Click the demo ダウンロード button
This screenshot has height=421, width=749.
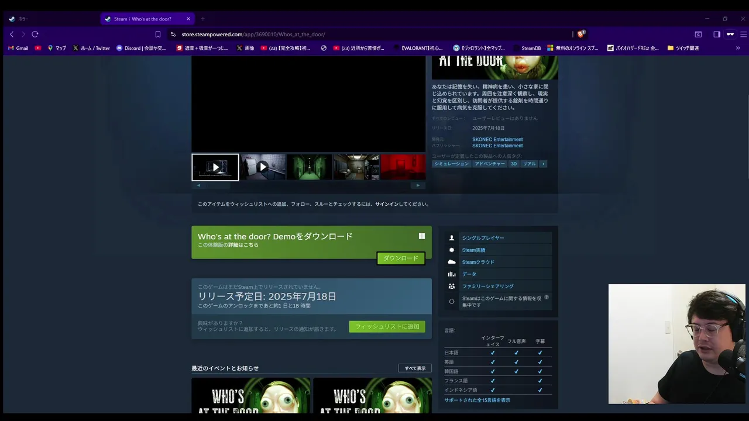click(x=401, y=258)
